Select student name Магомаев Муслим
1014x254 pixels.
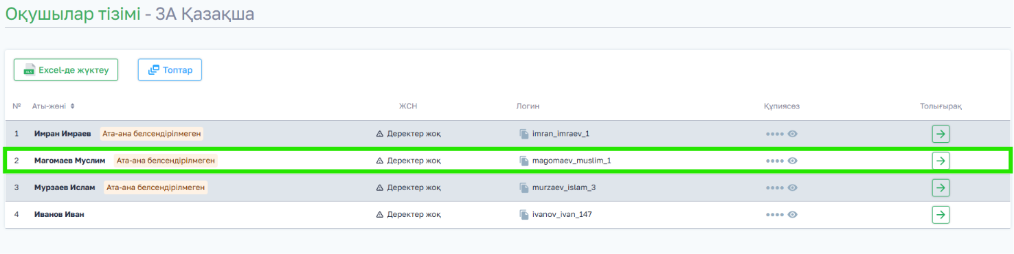(69, 161)
